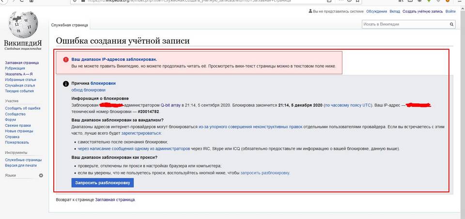This screenshot has height=219, width=465.
Task: Open 'Указатель А—Я' sidebar link
Action: [x=19, y=74]
